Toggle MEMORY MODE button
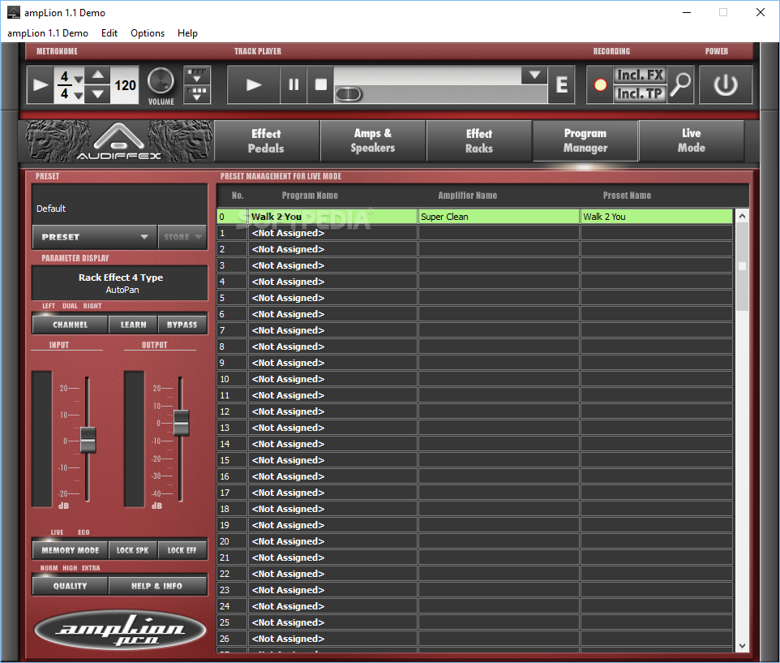 [x=71, y=550]
